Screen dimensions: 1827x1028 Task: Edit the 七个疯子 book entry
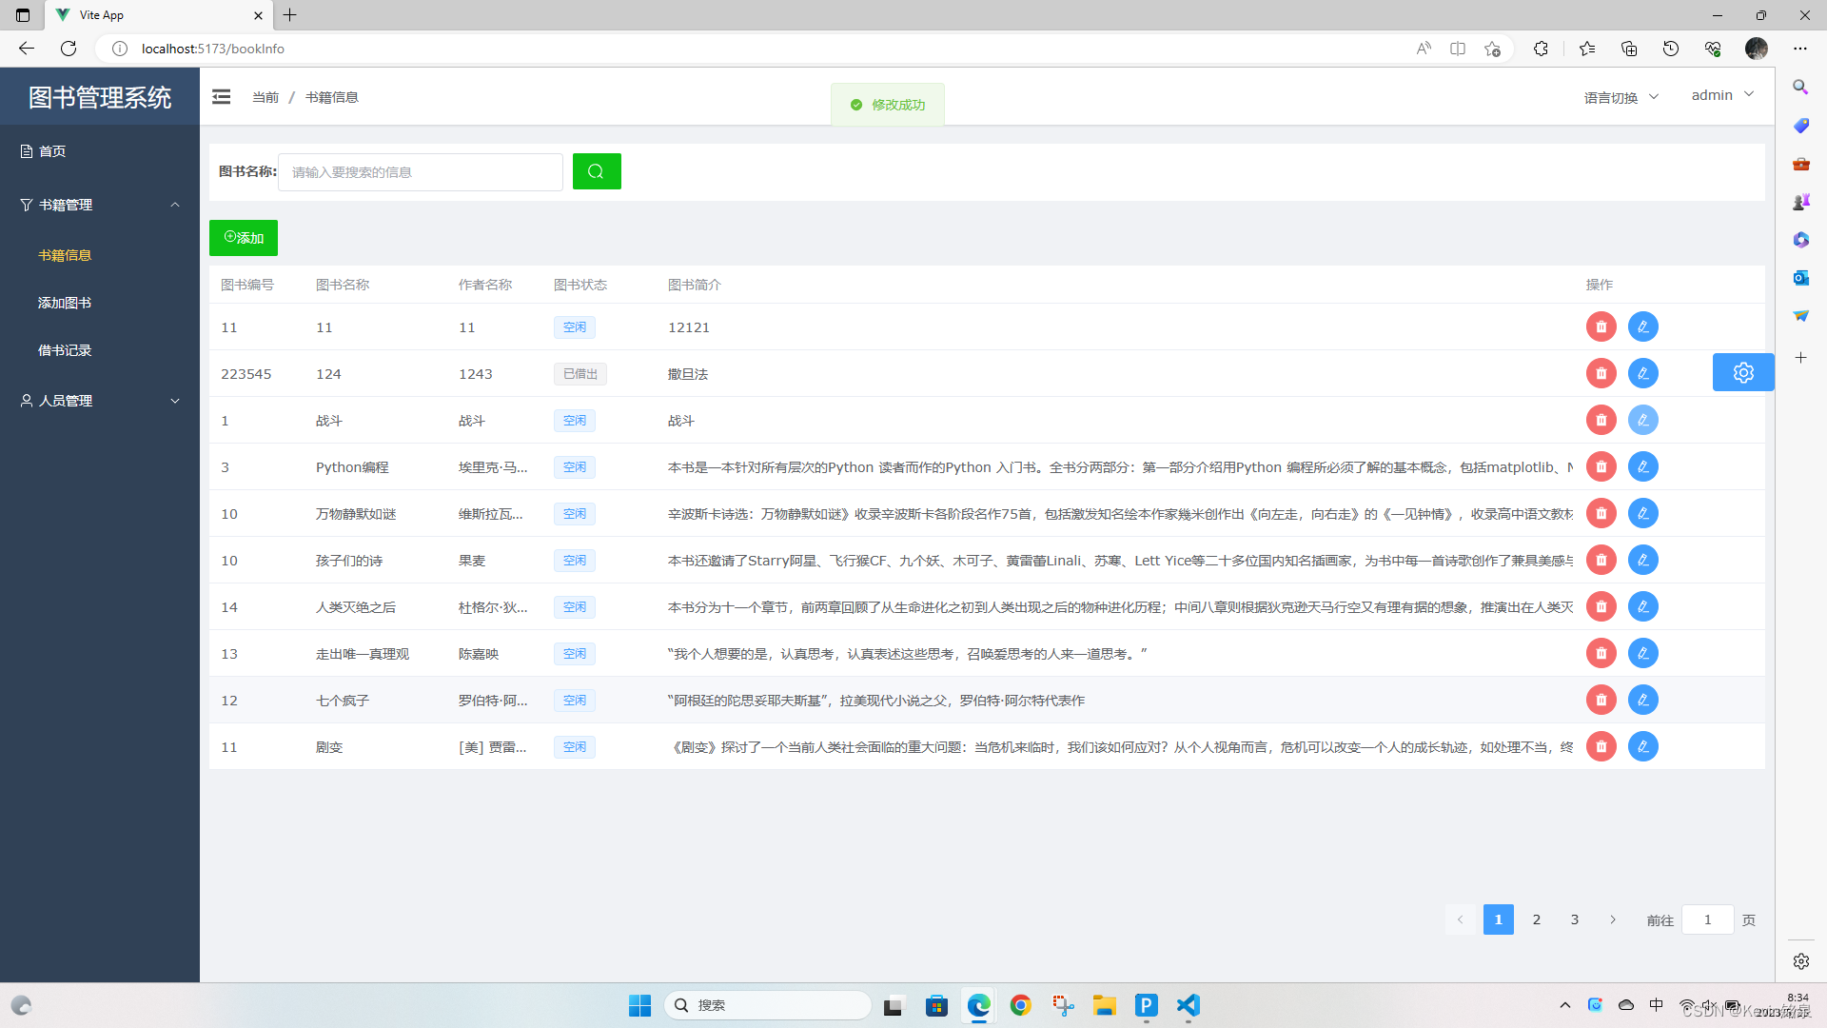[1643, 700]
